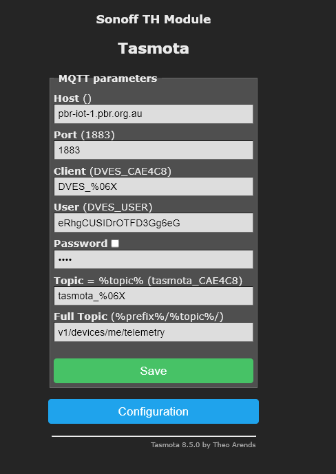Click the Client (DVES_CAE4C8) label
336x474 pixels.
(x=112, y=171)
